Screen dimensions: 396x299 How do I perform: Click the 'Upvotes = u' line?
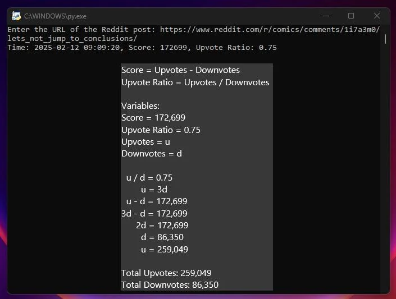coord(145,142)
